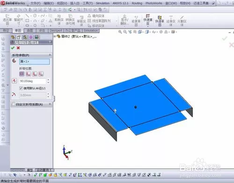Open the Line tool dropdown arrow
Viewport: 234px width, 183px height.
click(31, 16)
